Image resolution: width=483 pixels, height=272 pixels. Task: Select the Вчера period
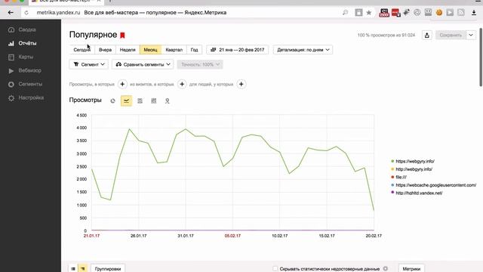point(105,50)
